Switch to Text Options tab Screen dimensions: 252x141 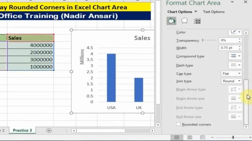[213, 12]
